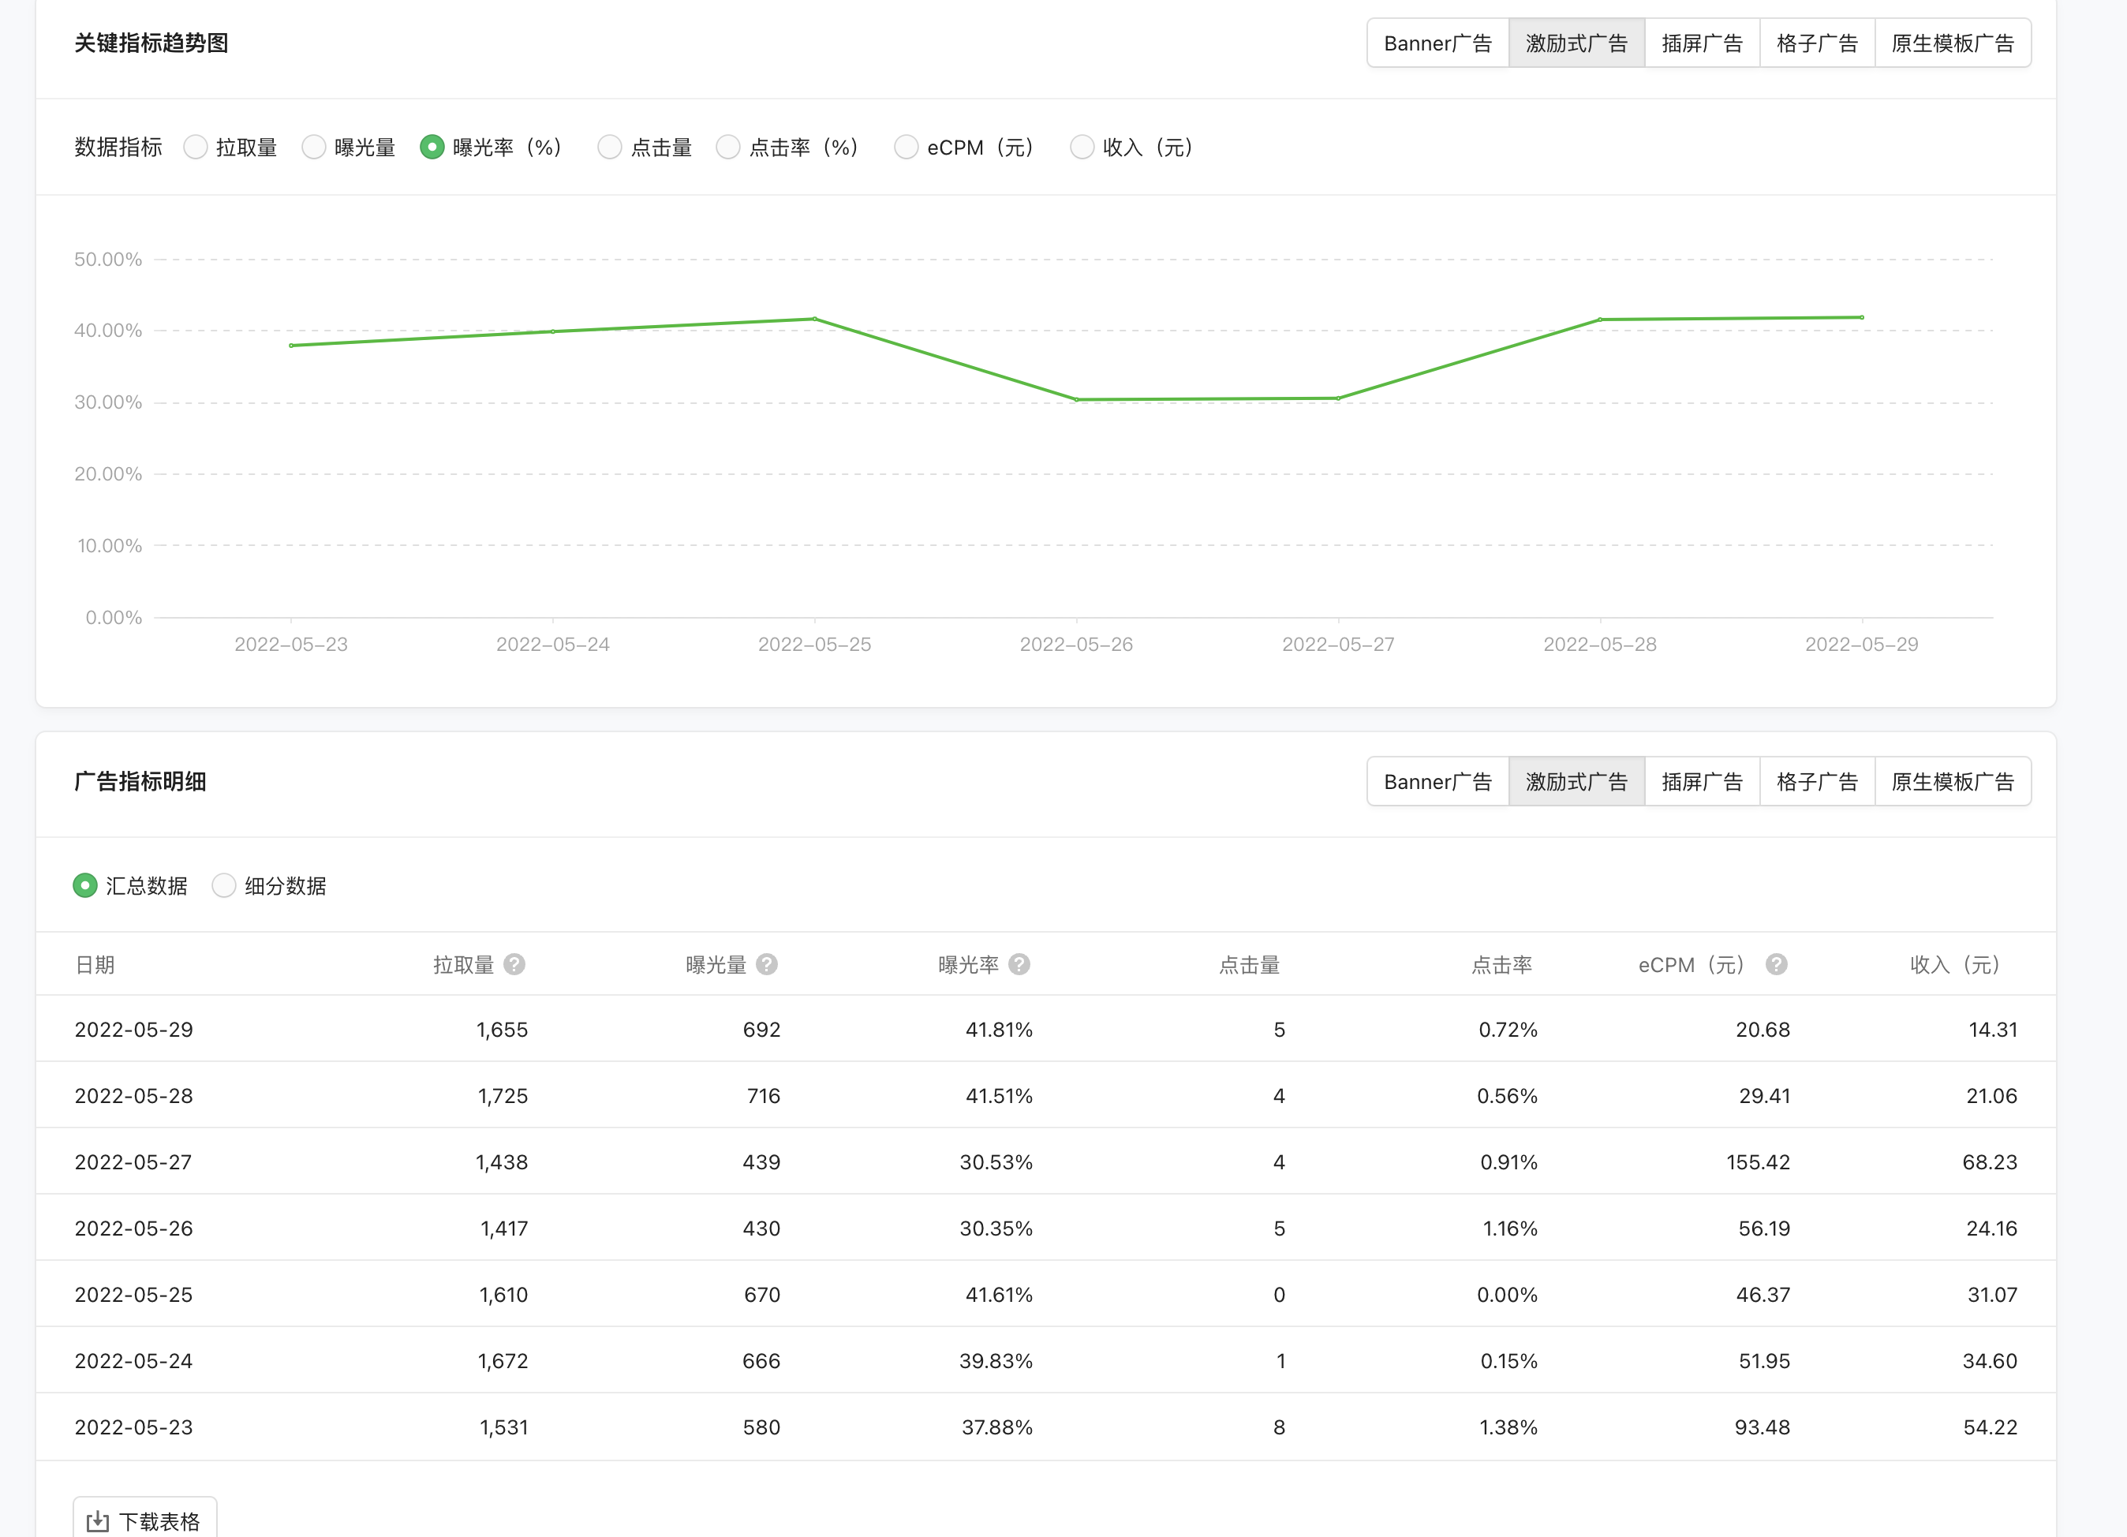Viewport: 2127px width, 1537px height.
Task: Click help icon next to 拉取量 column
Action: click(514, 964)
